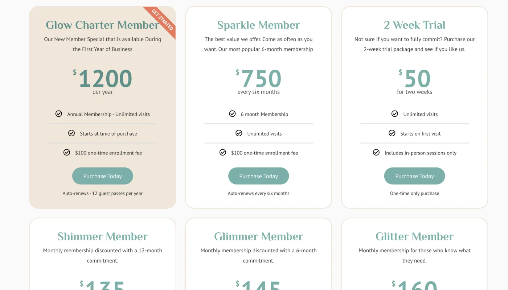Select the Glow Charter Member heading
The height and width of the screenshot is (290, 508).
coord(102,25)
